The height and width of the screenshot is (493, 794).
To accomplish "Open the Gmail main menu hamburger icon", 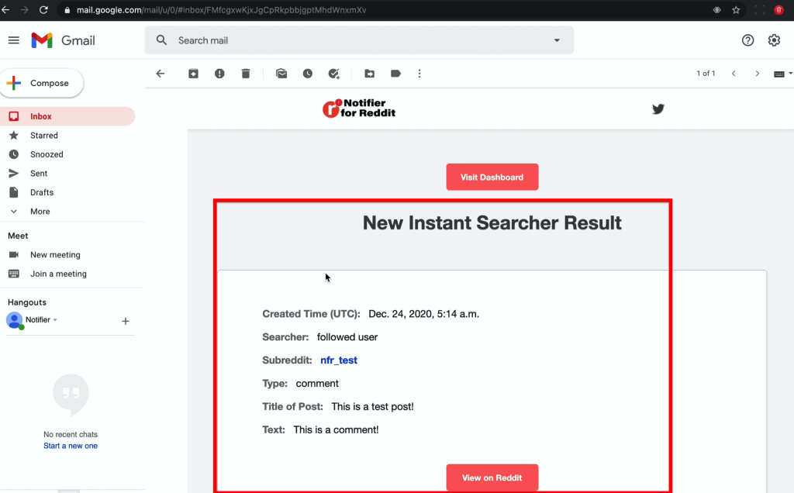I will click(x=14, y=40).
